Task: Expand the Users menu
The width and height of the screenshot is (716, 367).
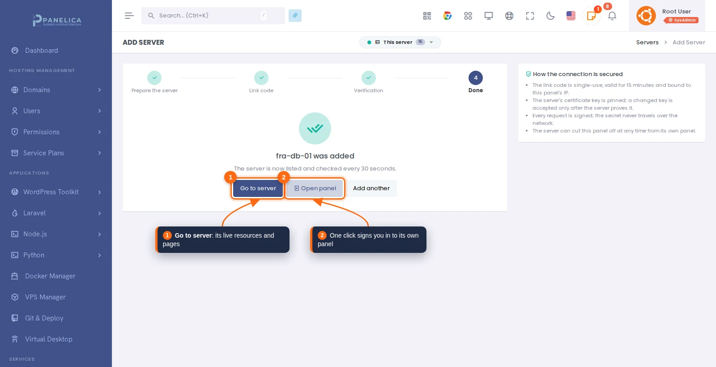Action: pos(56,111)
